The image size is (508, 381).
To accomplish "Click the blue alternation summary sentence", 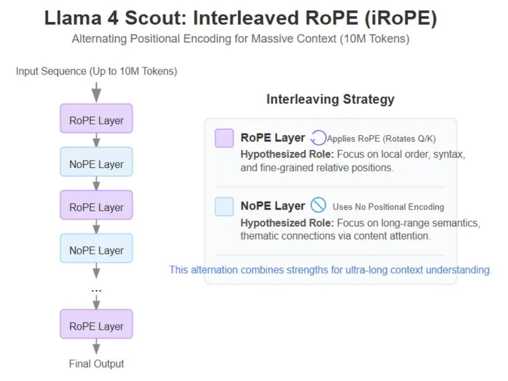I will click(330, 270).
